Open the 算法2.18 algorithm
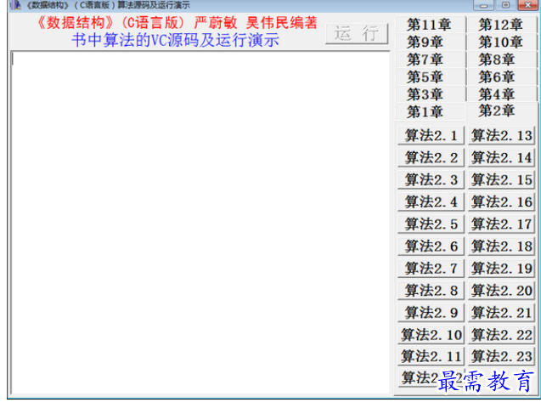The width and height of the screenshot is (541, 408). coord(501,246)
